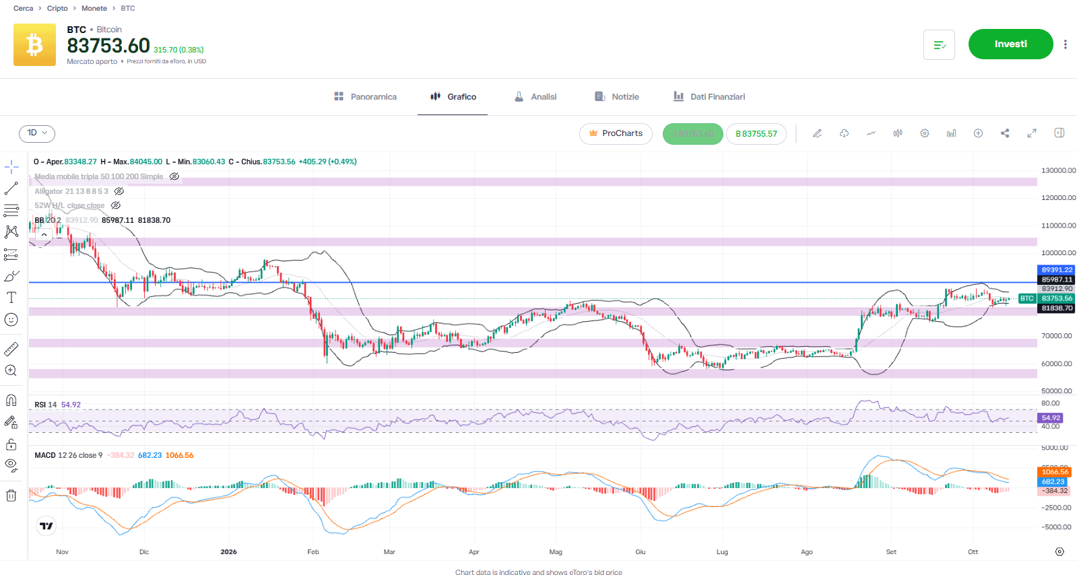The height and width of the screenshot is (575, 1077).
Task: Select the text annotation tool
Action: [x=11, y=298]
